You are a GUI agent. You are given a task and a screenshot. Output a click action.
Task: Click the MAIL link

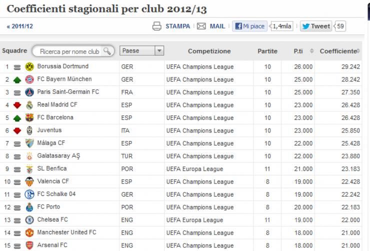point(217,26)
